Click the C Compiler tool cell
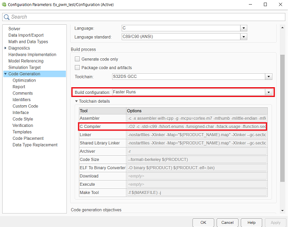The width and height of the screenshot is (288, 227). [103, 126]
